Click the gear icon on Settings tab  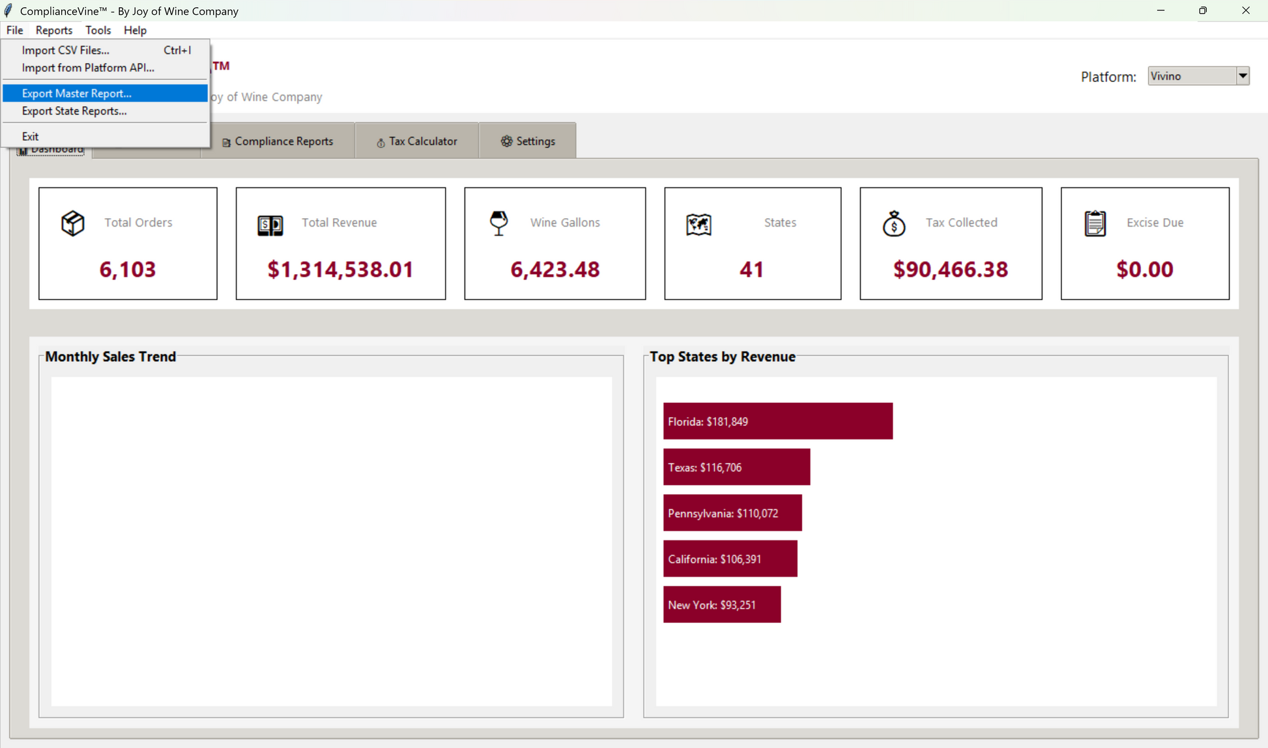coord(506,141)
